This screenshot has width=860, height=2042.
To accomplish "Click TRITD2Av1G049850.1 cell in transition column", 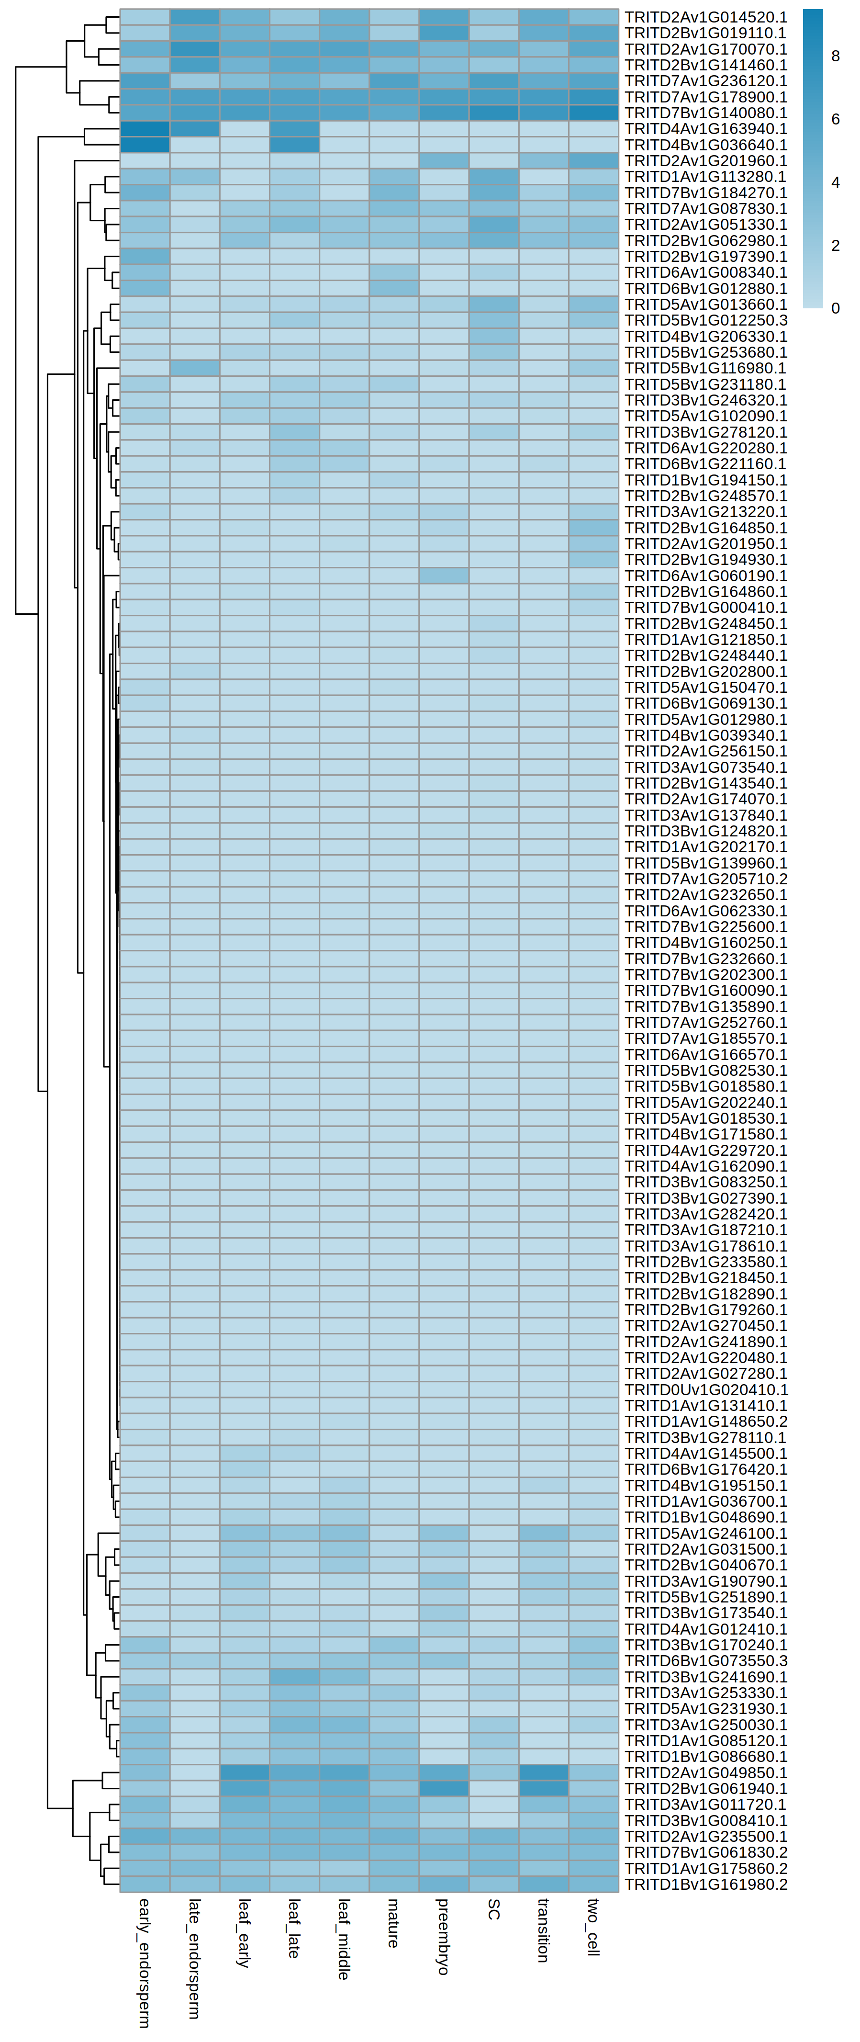I will 544,1772.
